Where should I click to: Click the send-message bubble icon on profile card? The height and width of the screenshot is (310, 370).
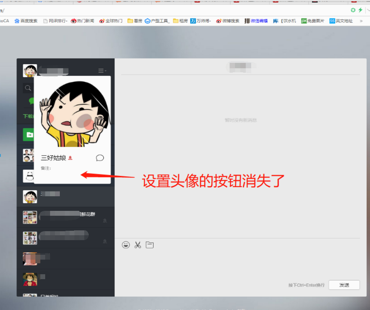100,158
